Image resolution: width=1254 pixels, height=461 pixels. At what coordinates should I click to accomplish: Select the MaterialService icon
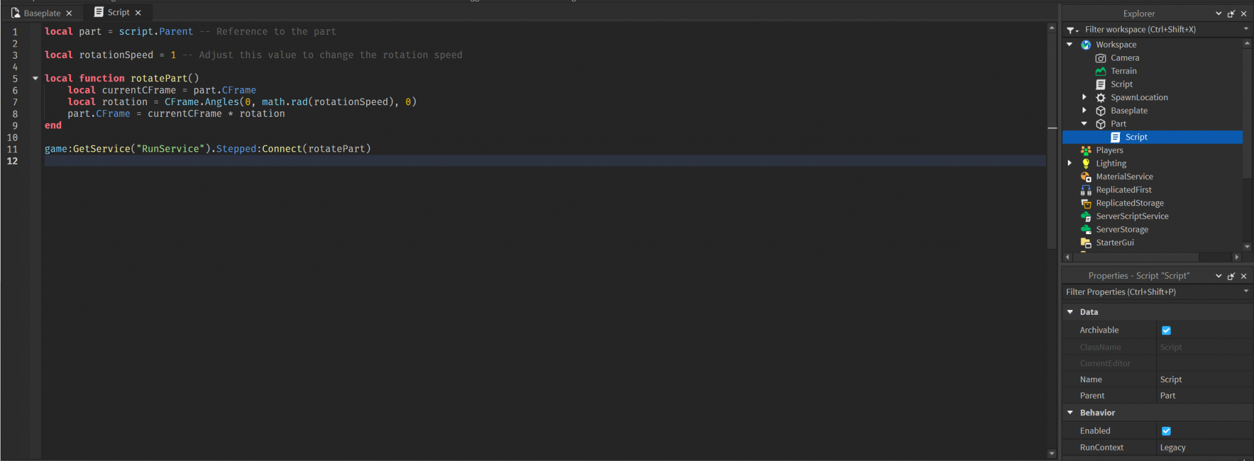[x=1086, y=177]
